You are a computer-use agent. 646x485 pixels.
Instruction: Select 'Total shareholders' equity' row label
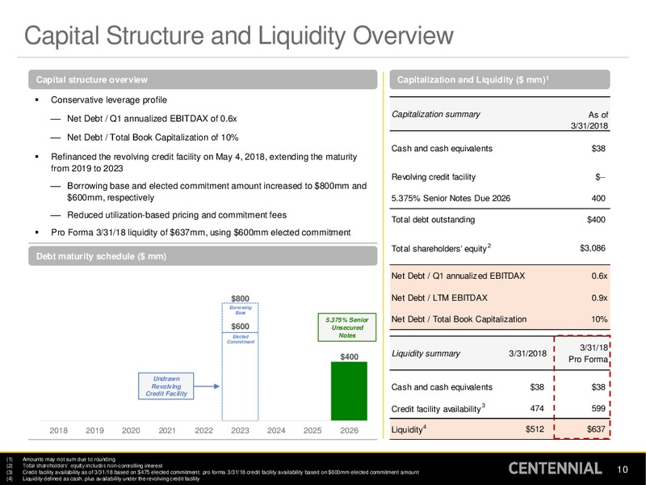click(439, 249)
